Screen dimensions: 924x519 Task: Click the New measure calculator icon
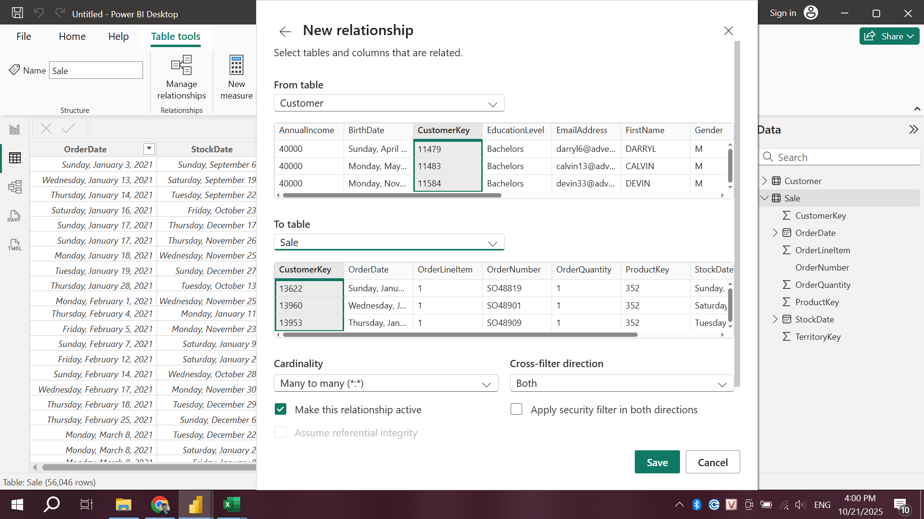click(x=236, y=65)
